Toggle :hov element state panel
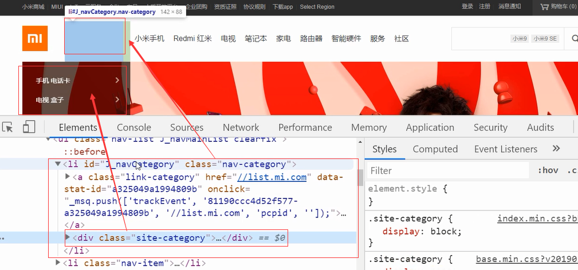 point(548,170)
